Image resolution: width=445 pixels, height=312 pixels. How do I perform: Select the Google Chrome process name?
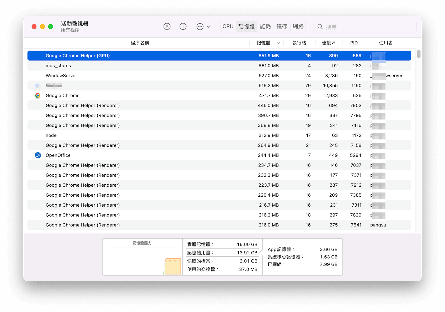click(63, 96)
